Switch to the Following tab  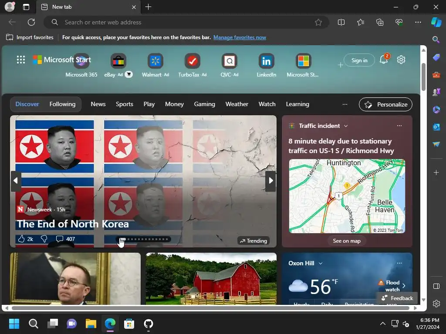(x=62, y=104)
